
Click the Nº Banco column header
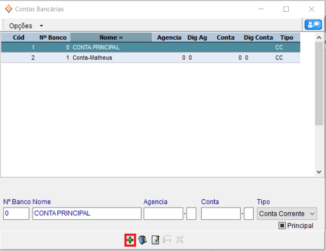coord(53,37)
